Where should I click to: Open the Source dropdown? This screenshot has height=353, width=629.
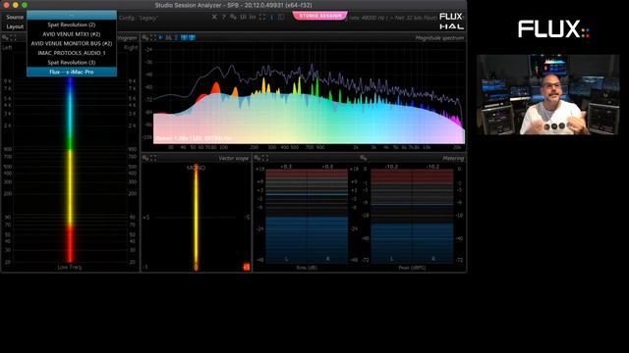coord(15,18)
